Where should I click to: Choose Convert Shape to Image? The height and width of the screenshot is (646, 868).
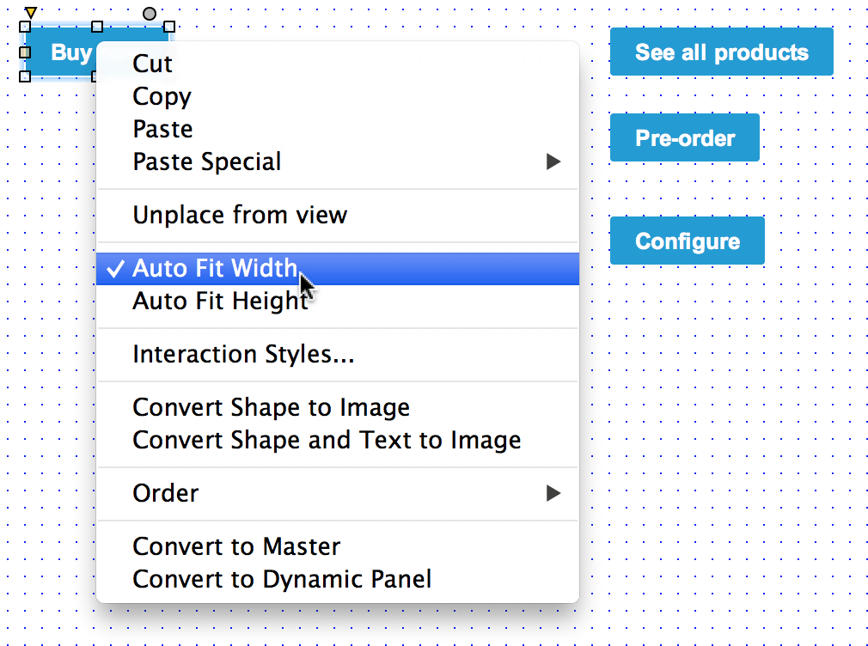[271, 407]
